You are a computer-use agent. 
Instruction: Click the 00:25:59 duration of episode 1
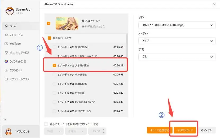point(118,47)
